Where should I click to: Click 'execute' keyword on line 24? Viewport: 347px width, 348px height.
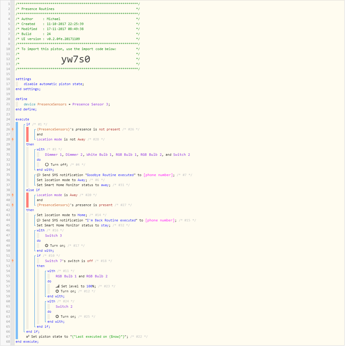22,120
